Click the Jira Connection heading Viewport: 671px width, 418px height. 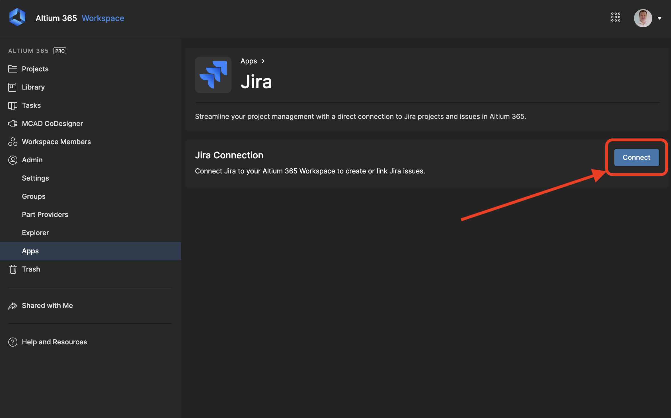pyautogui.click(x=229, y=155)
